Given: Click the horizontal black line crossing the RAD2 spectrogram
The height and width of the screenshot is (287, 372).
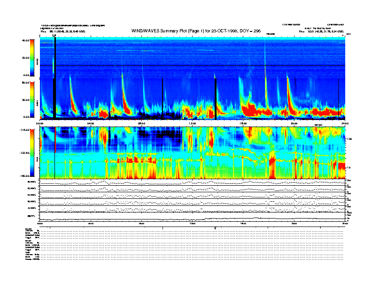Looking at the screenshot, I should (x=193, y=65).
